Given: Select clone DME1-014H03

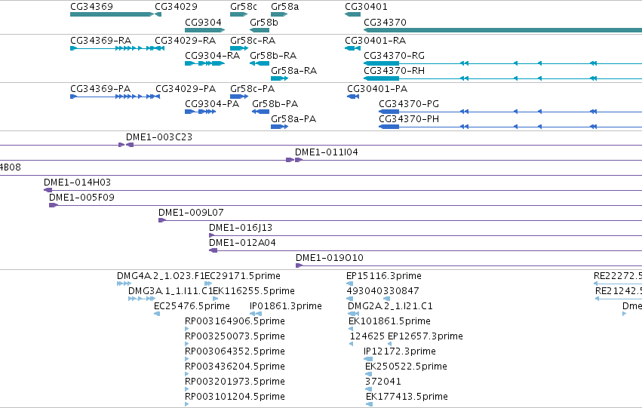Looking at the screenshot, I should tap(343, 190).
